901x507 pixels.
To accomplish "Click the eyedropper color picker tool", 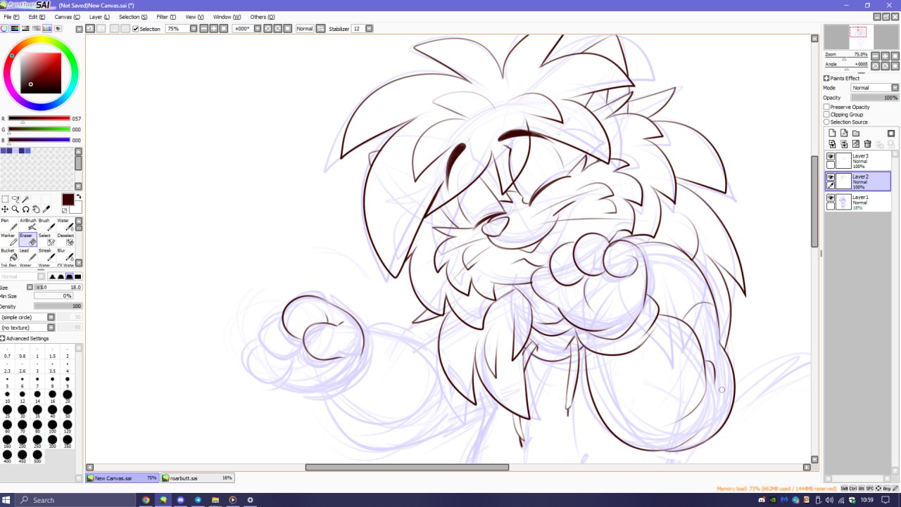I will tap(46, 209).
